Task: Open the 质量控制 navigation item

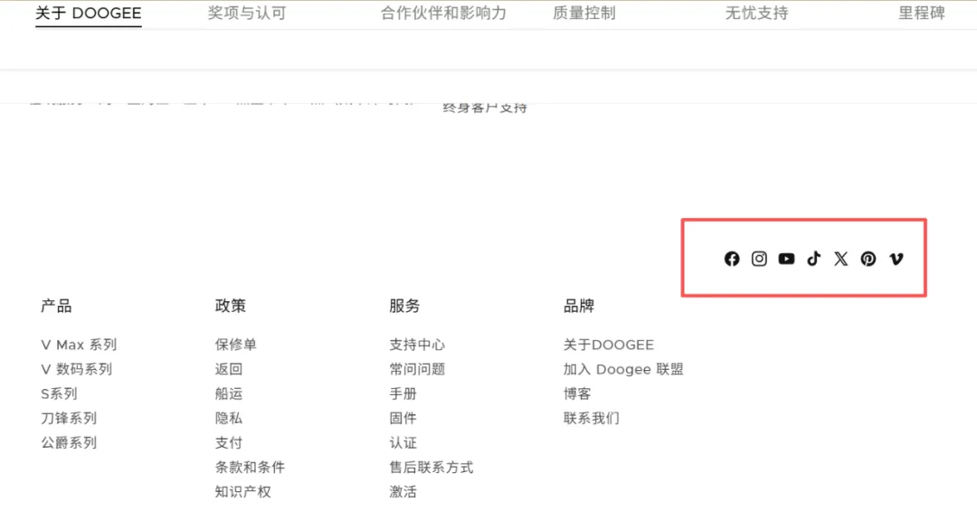Action: click(x=583, y=14)
